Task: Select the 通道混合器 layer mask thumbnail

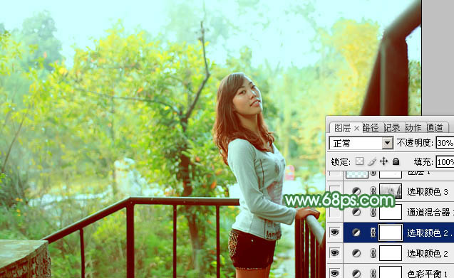Action: coord(391,212)
